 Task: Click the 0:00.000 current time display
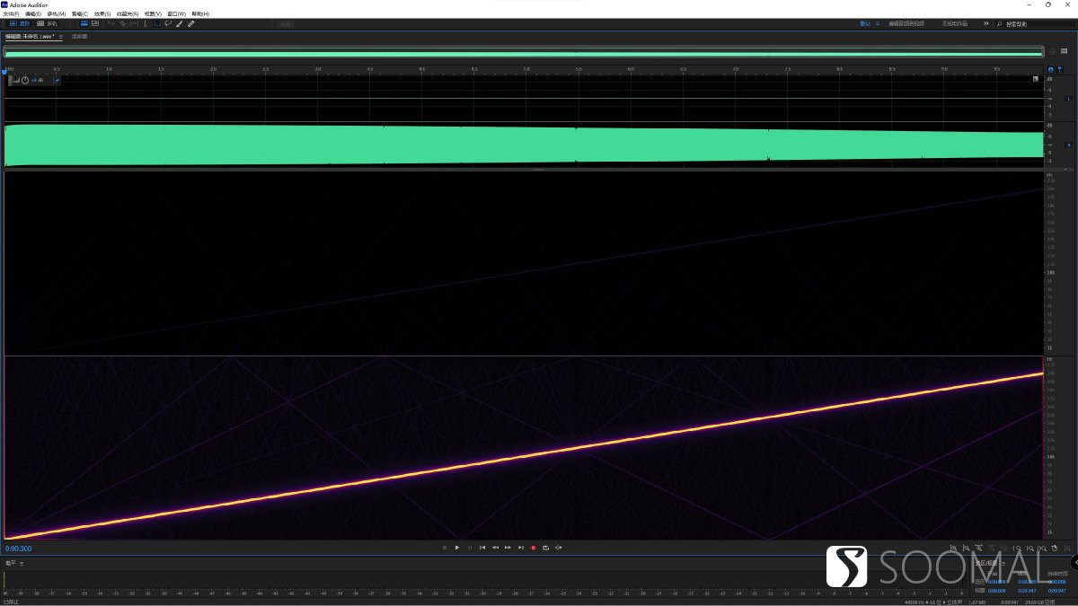pos(19,549)
